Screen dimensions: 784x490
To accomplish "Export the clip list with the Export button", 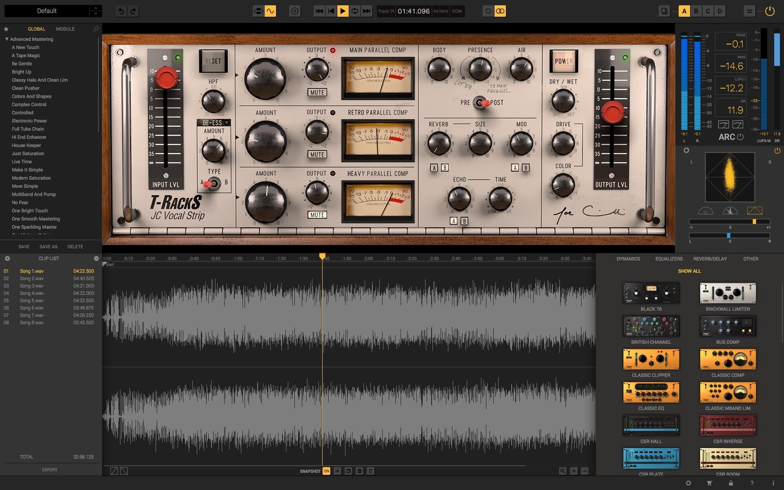I will 49,470.
